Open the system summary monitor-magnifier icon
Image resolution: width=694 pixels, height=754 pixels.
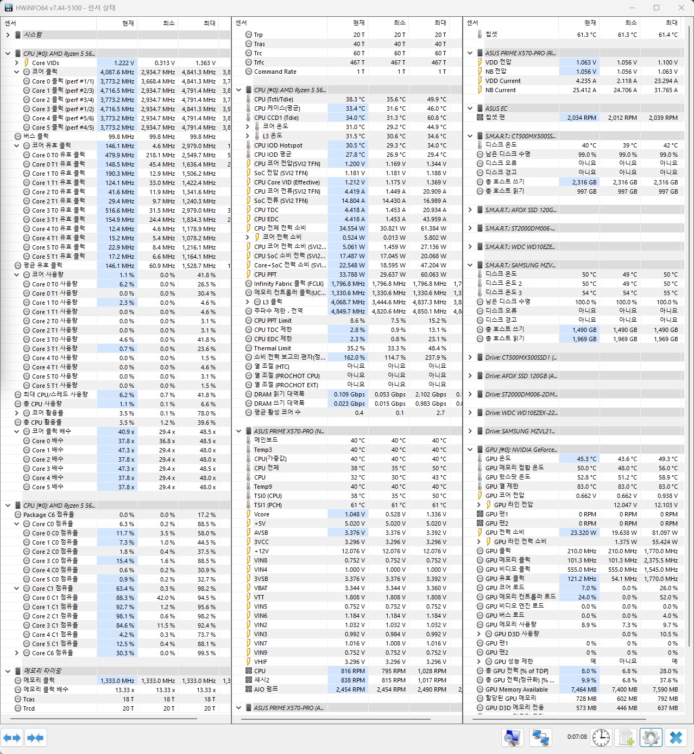[x=512, y=738]
